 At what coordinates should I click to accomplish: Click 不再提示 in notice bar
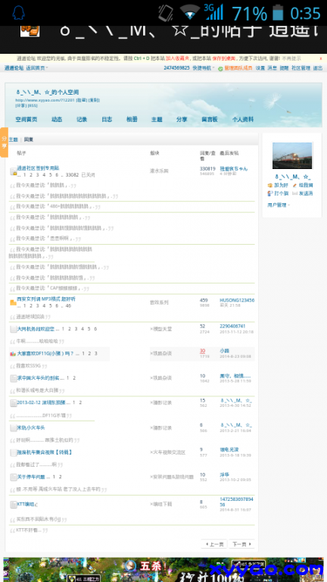(291, 58)
